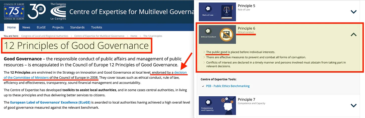The image size is (365, 118).
Task: Open the Standards menu item
Action: point(77,27)
